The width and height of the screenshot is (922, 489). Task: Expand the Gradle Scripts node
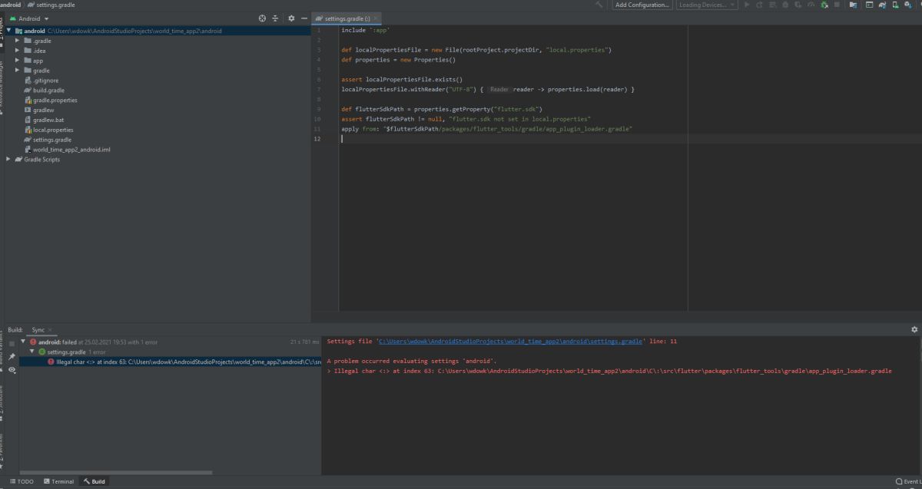[8, 160]
